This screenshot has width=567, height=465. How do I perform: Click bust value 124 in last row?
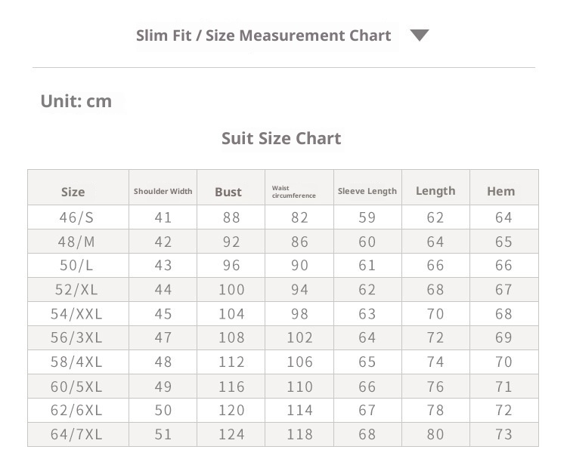click(231, 435)
